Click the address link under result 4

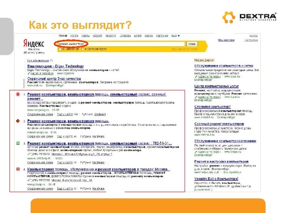(72, 180)
